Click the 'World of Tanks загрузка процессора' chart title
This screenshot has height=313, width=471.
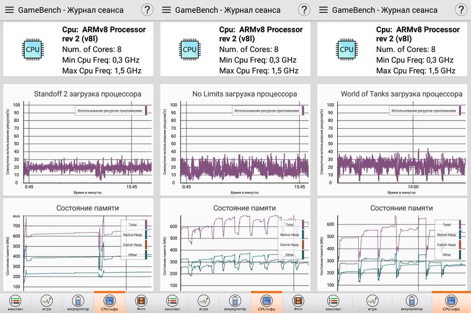[x=402, y=94]
